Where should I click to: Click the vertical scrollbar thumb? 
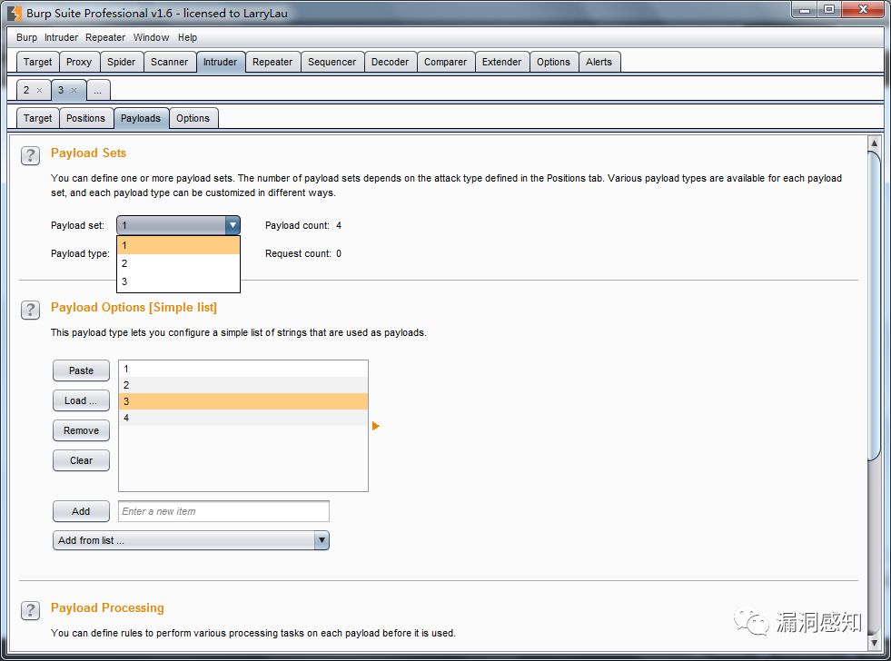(x=875, y=307)
